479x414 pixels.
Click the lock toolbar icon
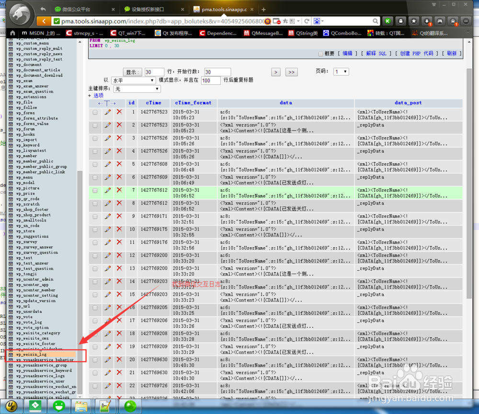[x=401, y=21]
